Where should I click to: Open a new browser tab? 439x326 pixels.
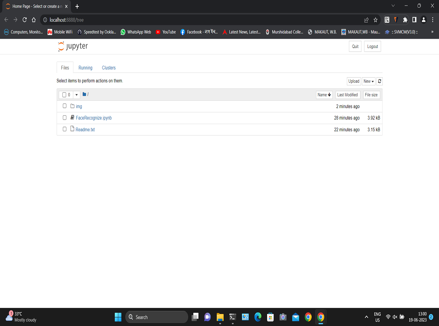tap(77, 6)
